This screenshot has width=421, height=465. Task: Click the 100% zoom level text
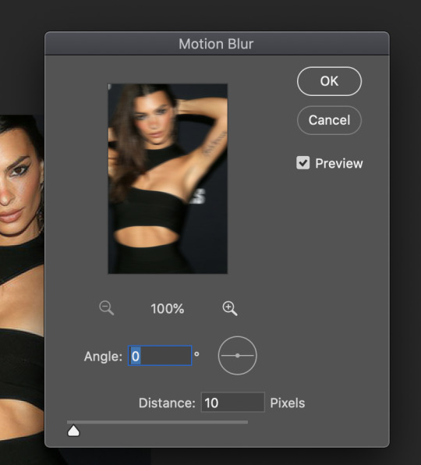pyautogui.click(x=168, y=309)
